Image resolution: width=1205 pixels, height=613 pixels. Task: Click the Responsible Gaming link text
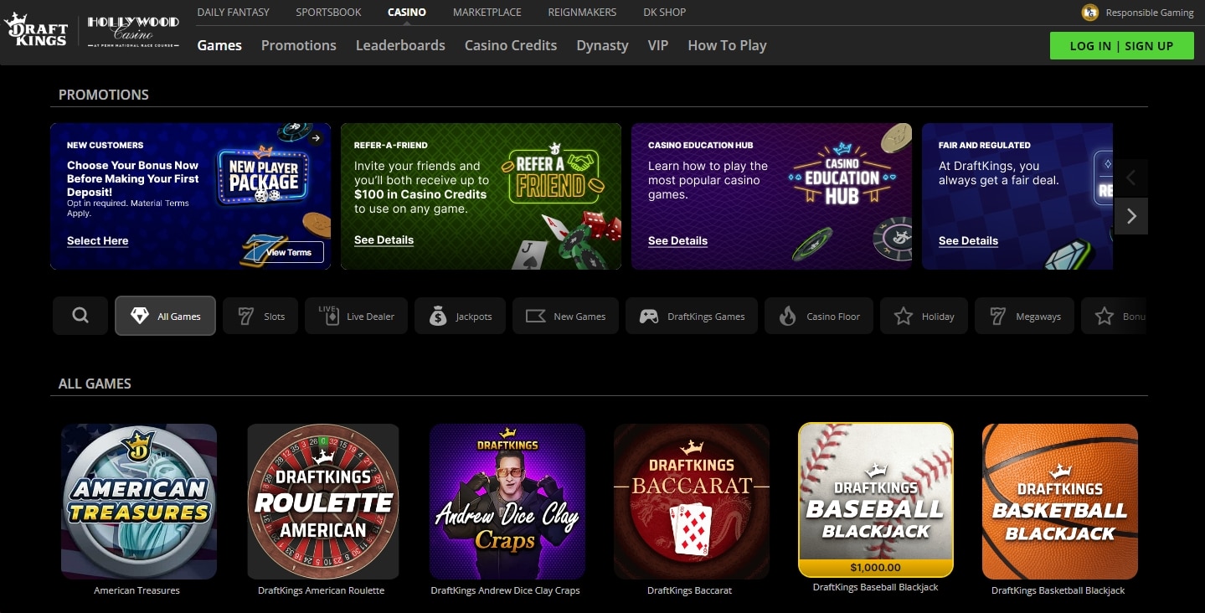[1149, 13]
